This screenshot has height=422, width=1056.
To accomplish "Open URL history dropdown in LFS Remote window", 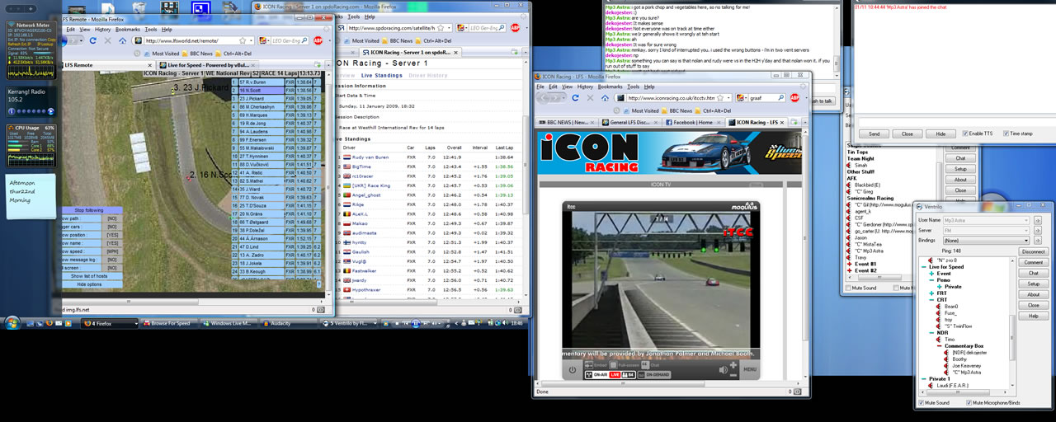I will [252, 40].
